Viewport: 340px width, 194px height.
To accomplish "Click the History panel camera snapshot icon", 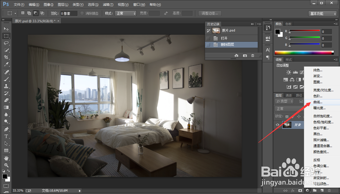I will pos(245,56).
